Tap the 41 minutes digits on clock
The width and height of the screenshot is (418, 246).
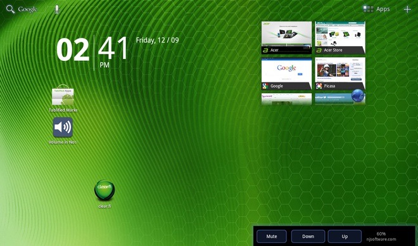click(113, 48)
